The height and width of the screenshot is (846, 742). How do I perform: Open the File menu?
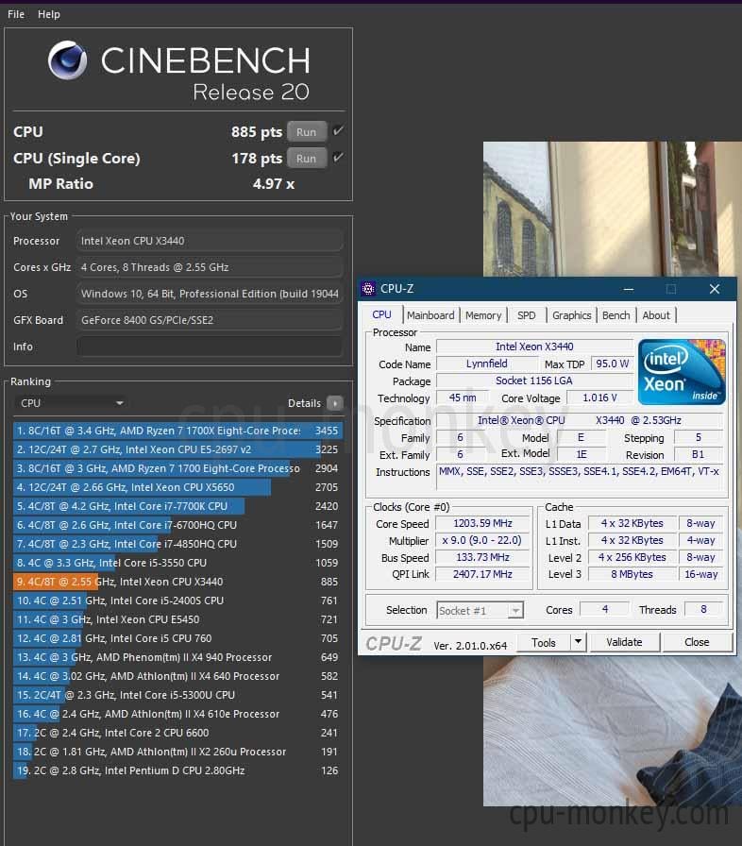[16, 14]
